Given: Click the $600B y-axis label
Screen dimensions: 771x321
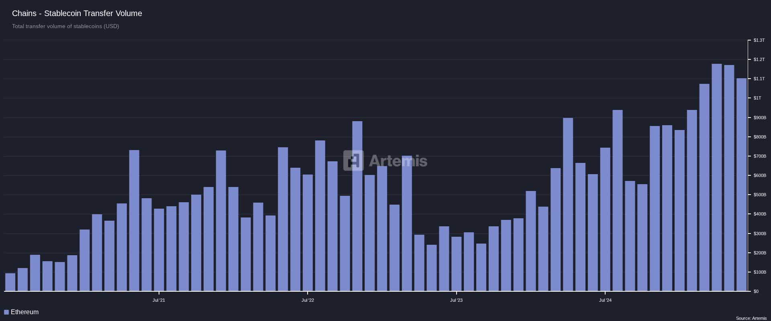Looking at the screenshot, I should click(x=760, y=175).
